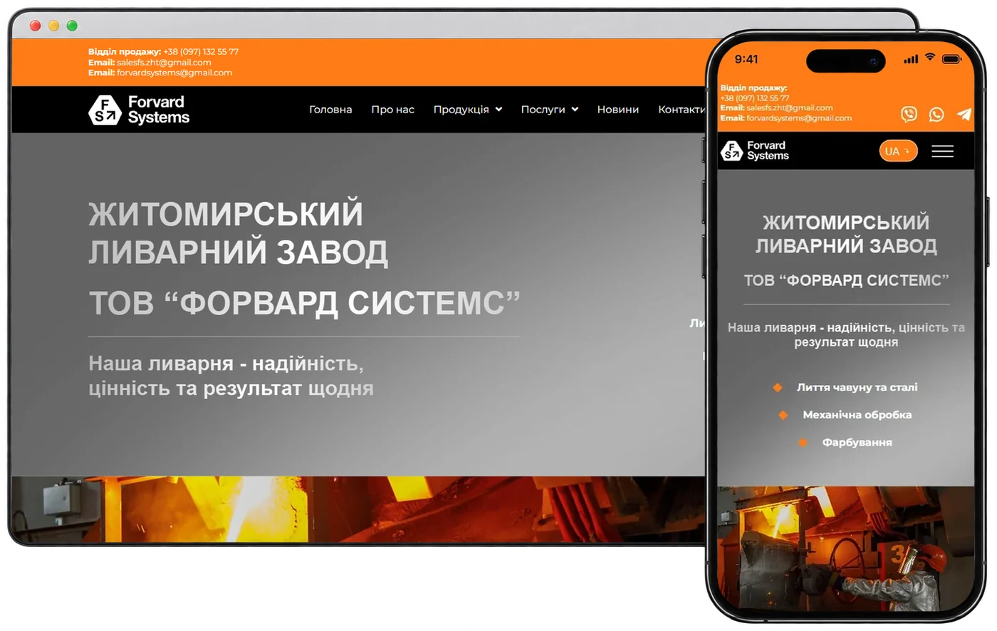Tap the phone view sales phone number
The height and width of the screenshot is (631, 997).
click(755, 98)
